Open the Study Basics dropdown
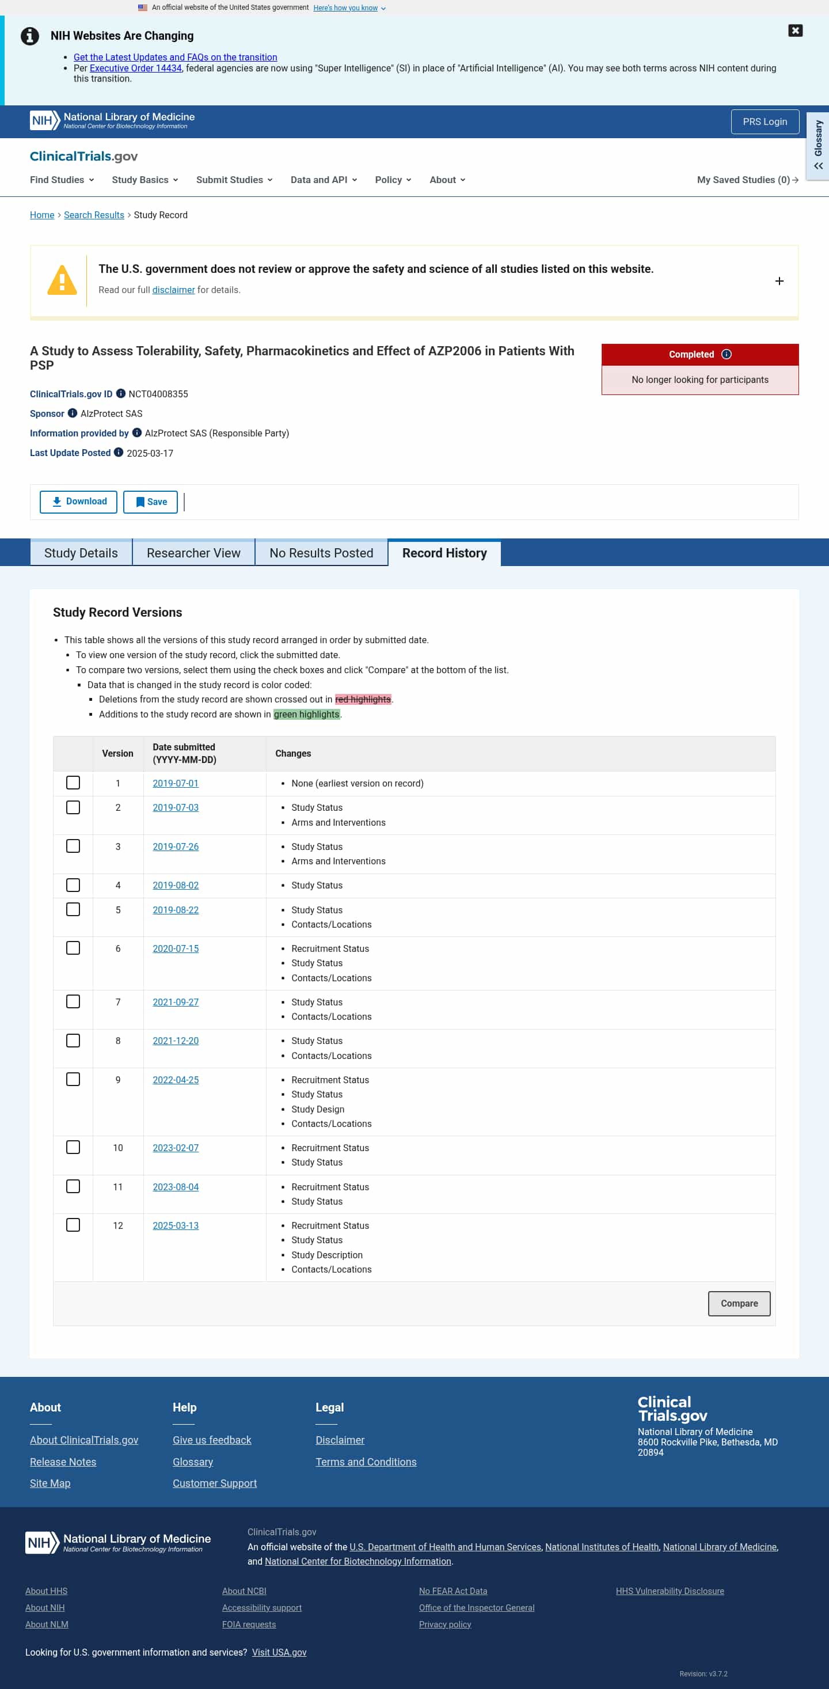This screenshot has width=829, height=1689. click(x=145, y=180)
